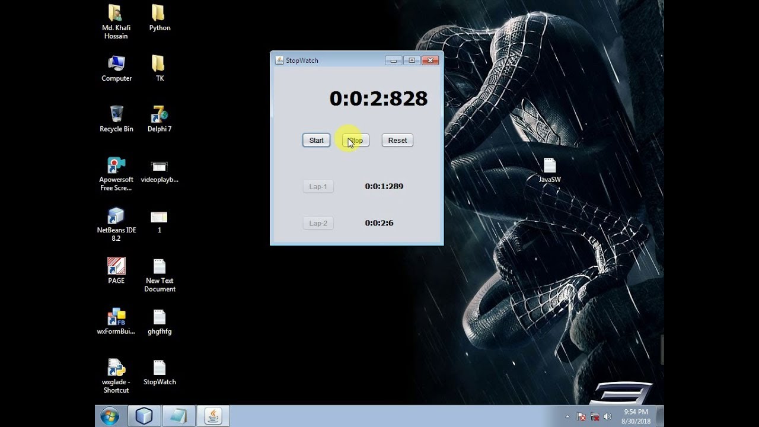Viewport: 759px width, 427px height.
Task: Click the disabled Lap-1 button
Action: point(318,187)
